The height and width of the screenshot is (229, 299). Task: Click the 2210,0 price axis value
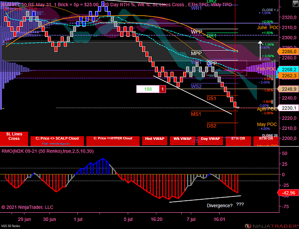click(x=289, y=128)
